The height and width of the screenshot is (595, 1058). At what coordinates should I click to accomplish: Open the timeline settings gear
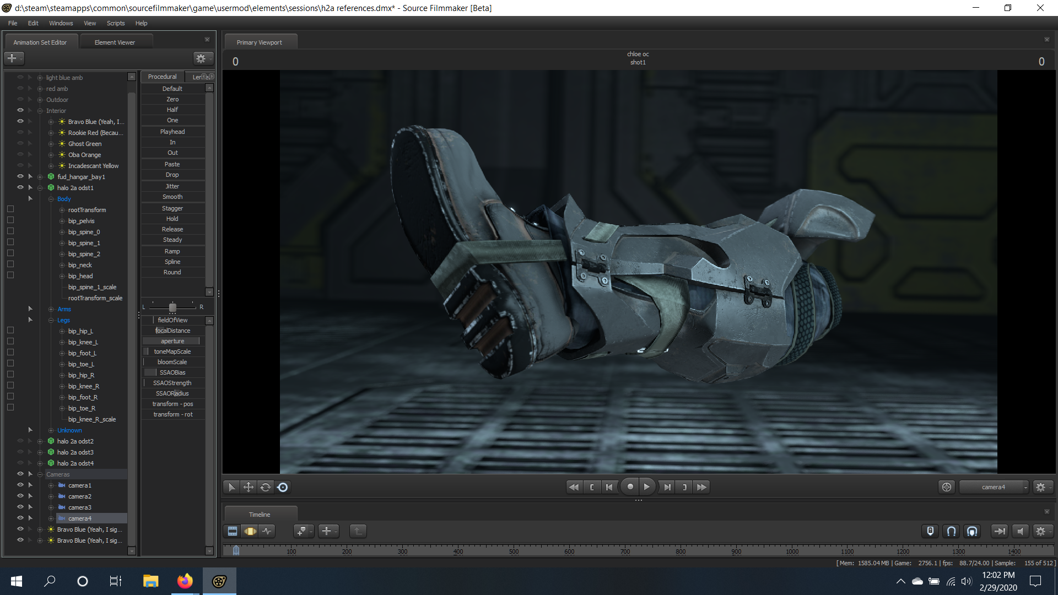point(1043,531)
